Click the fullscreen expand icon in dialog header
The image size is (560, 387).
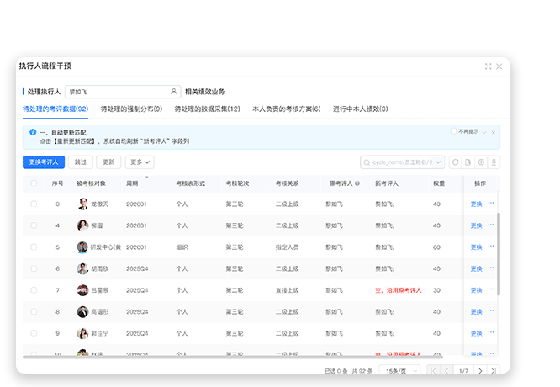(x=489, y=66)
